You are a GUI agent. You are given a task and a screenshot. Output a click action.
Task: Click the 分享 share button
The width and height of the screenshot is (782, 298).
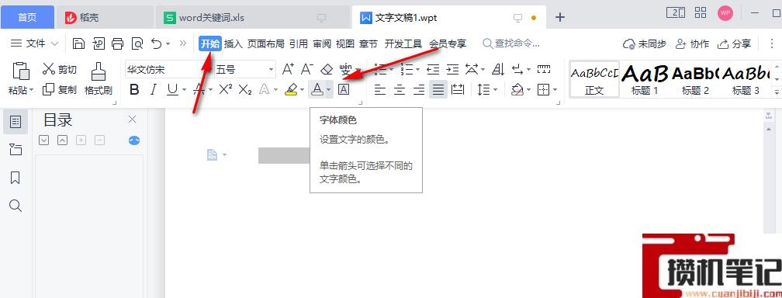click(734, 44)
